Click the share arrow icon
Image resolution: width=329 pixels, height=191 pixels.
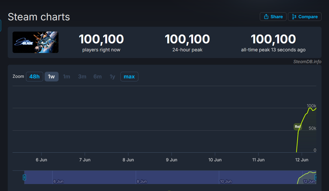[x=266, y=17]
